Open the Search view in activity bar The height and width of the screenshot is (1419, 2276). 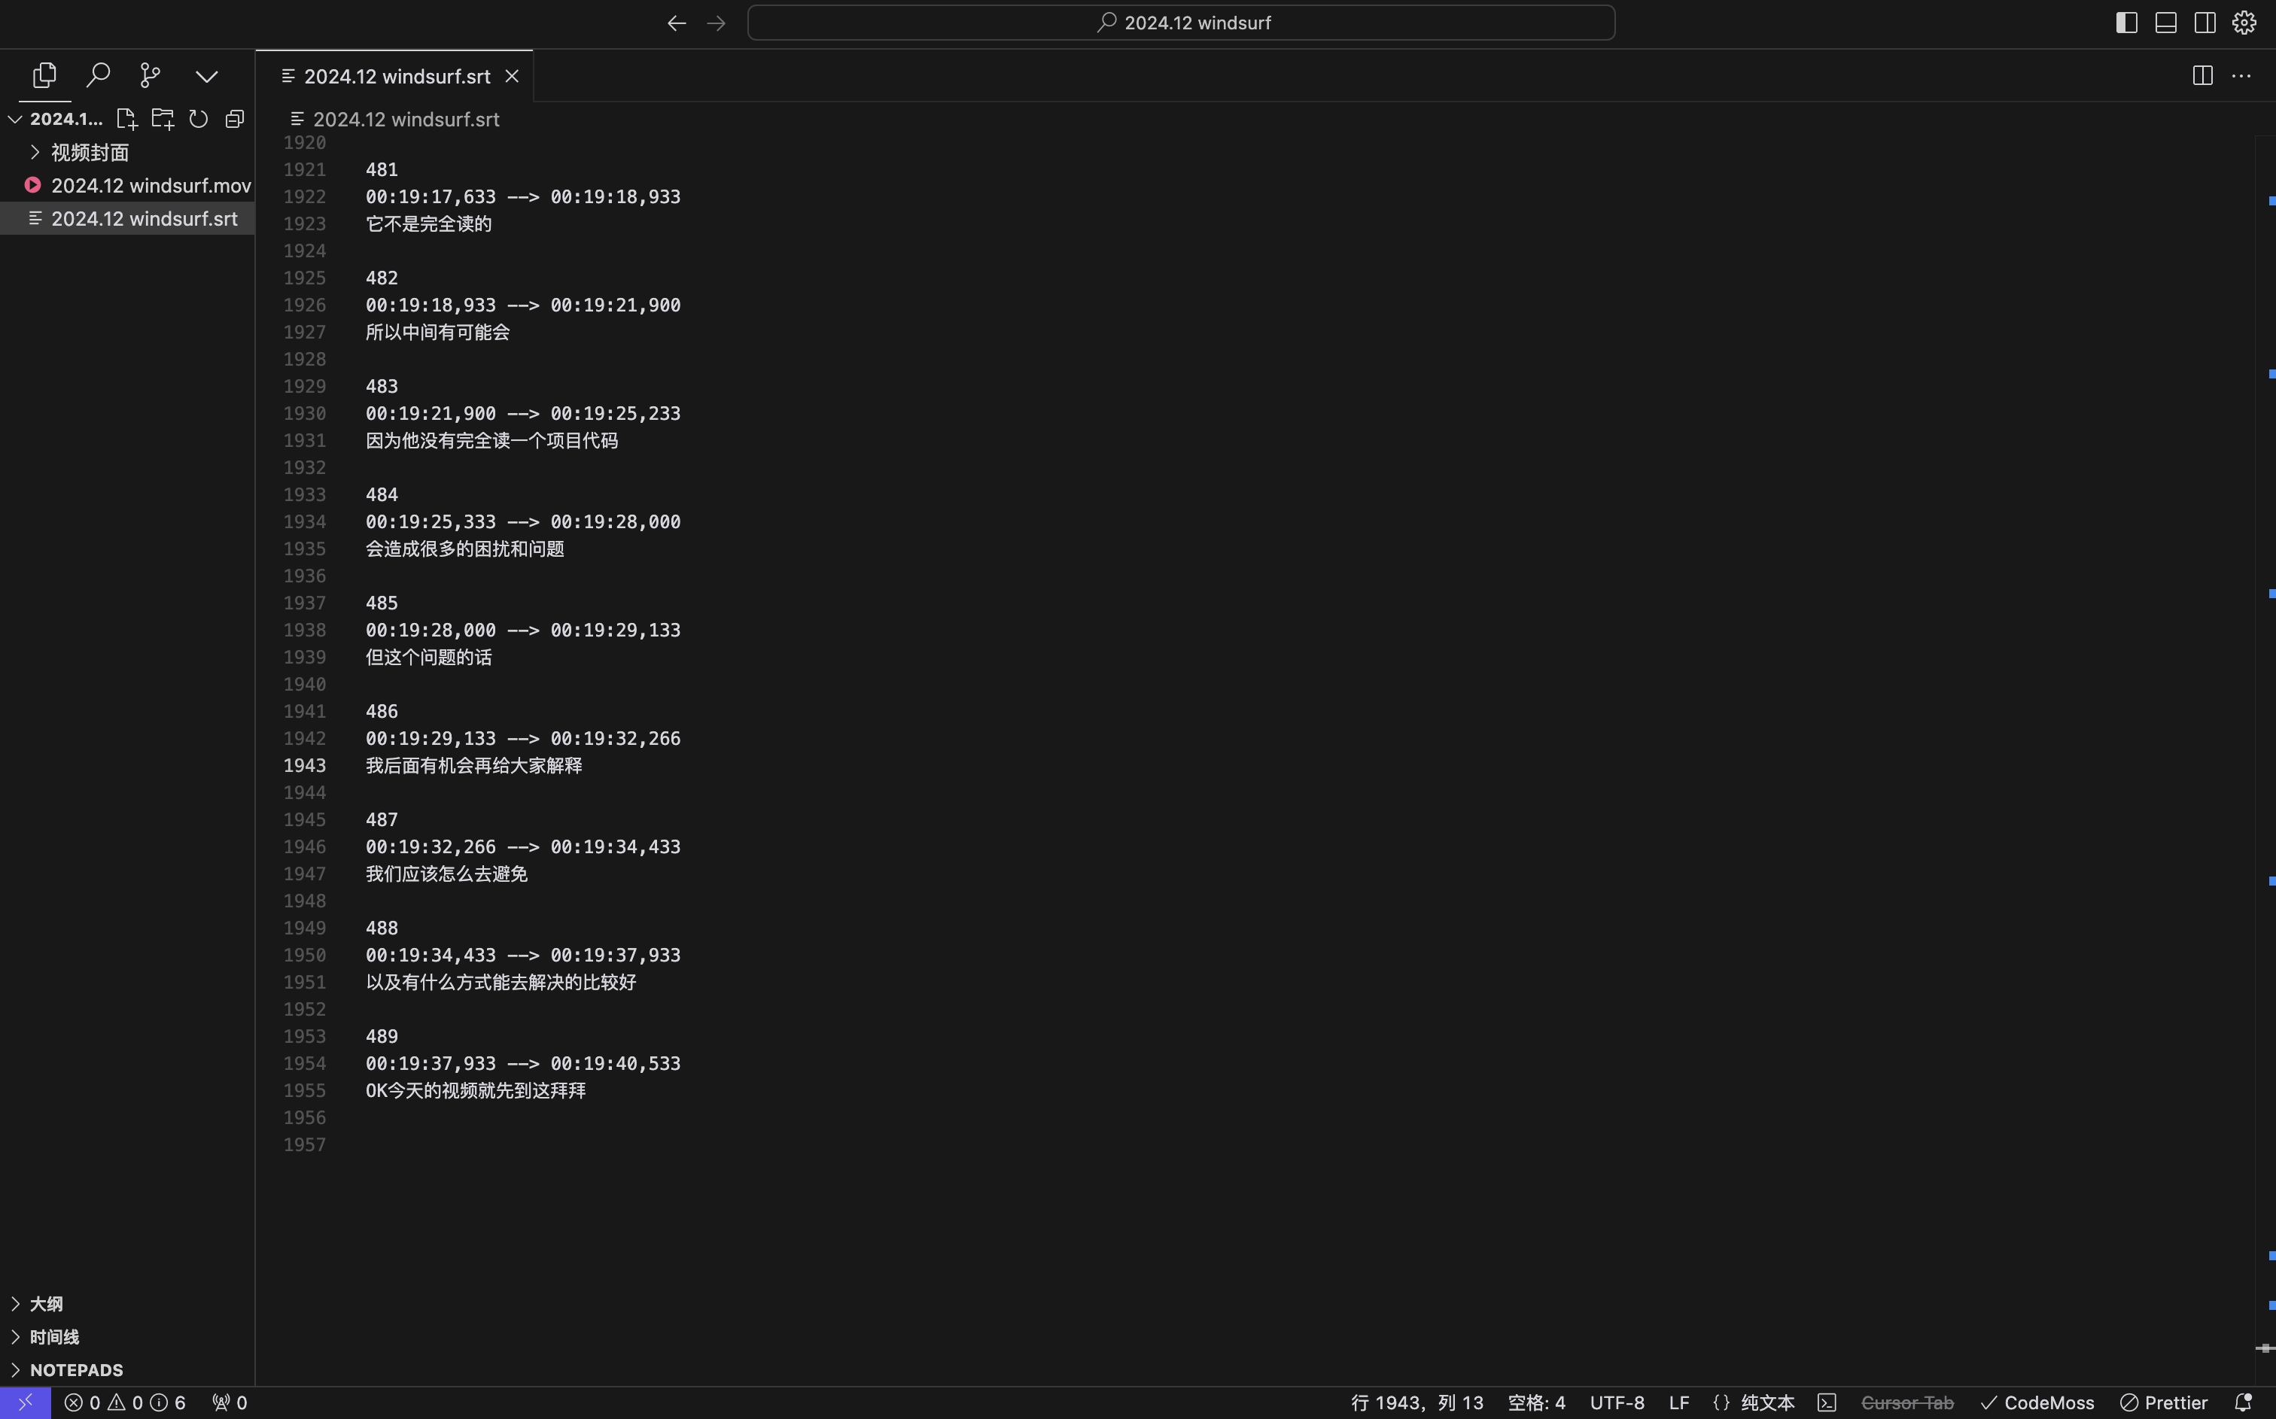point(98,75)
